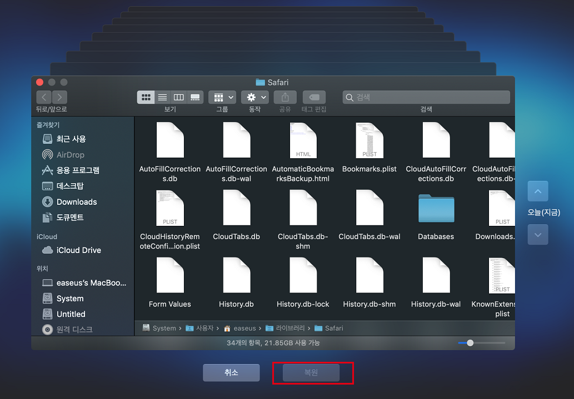Click the share icon in the toolbar
Viewport: 574px width, 399px height.
[x=285, y=97]
